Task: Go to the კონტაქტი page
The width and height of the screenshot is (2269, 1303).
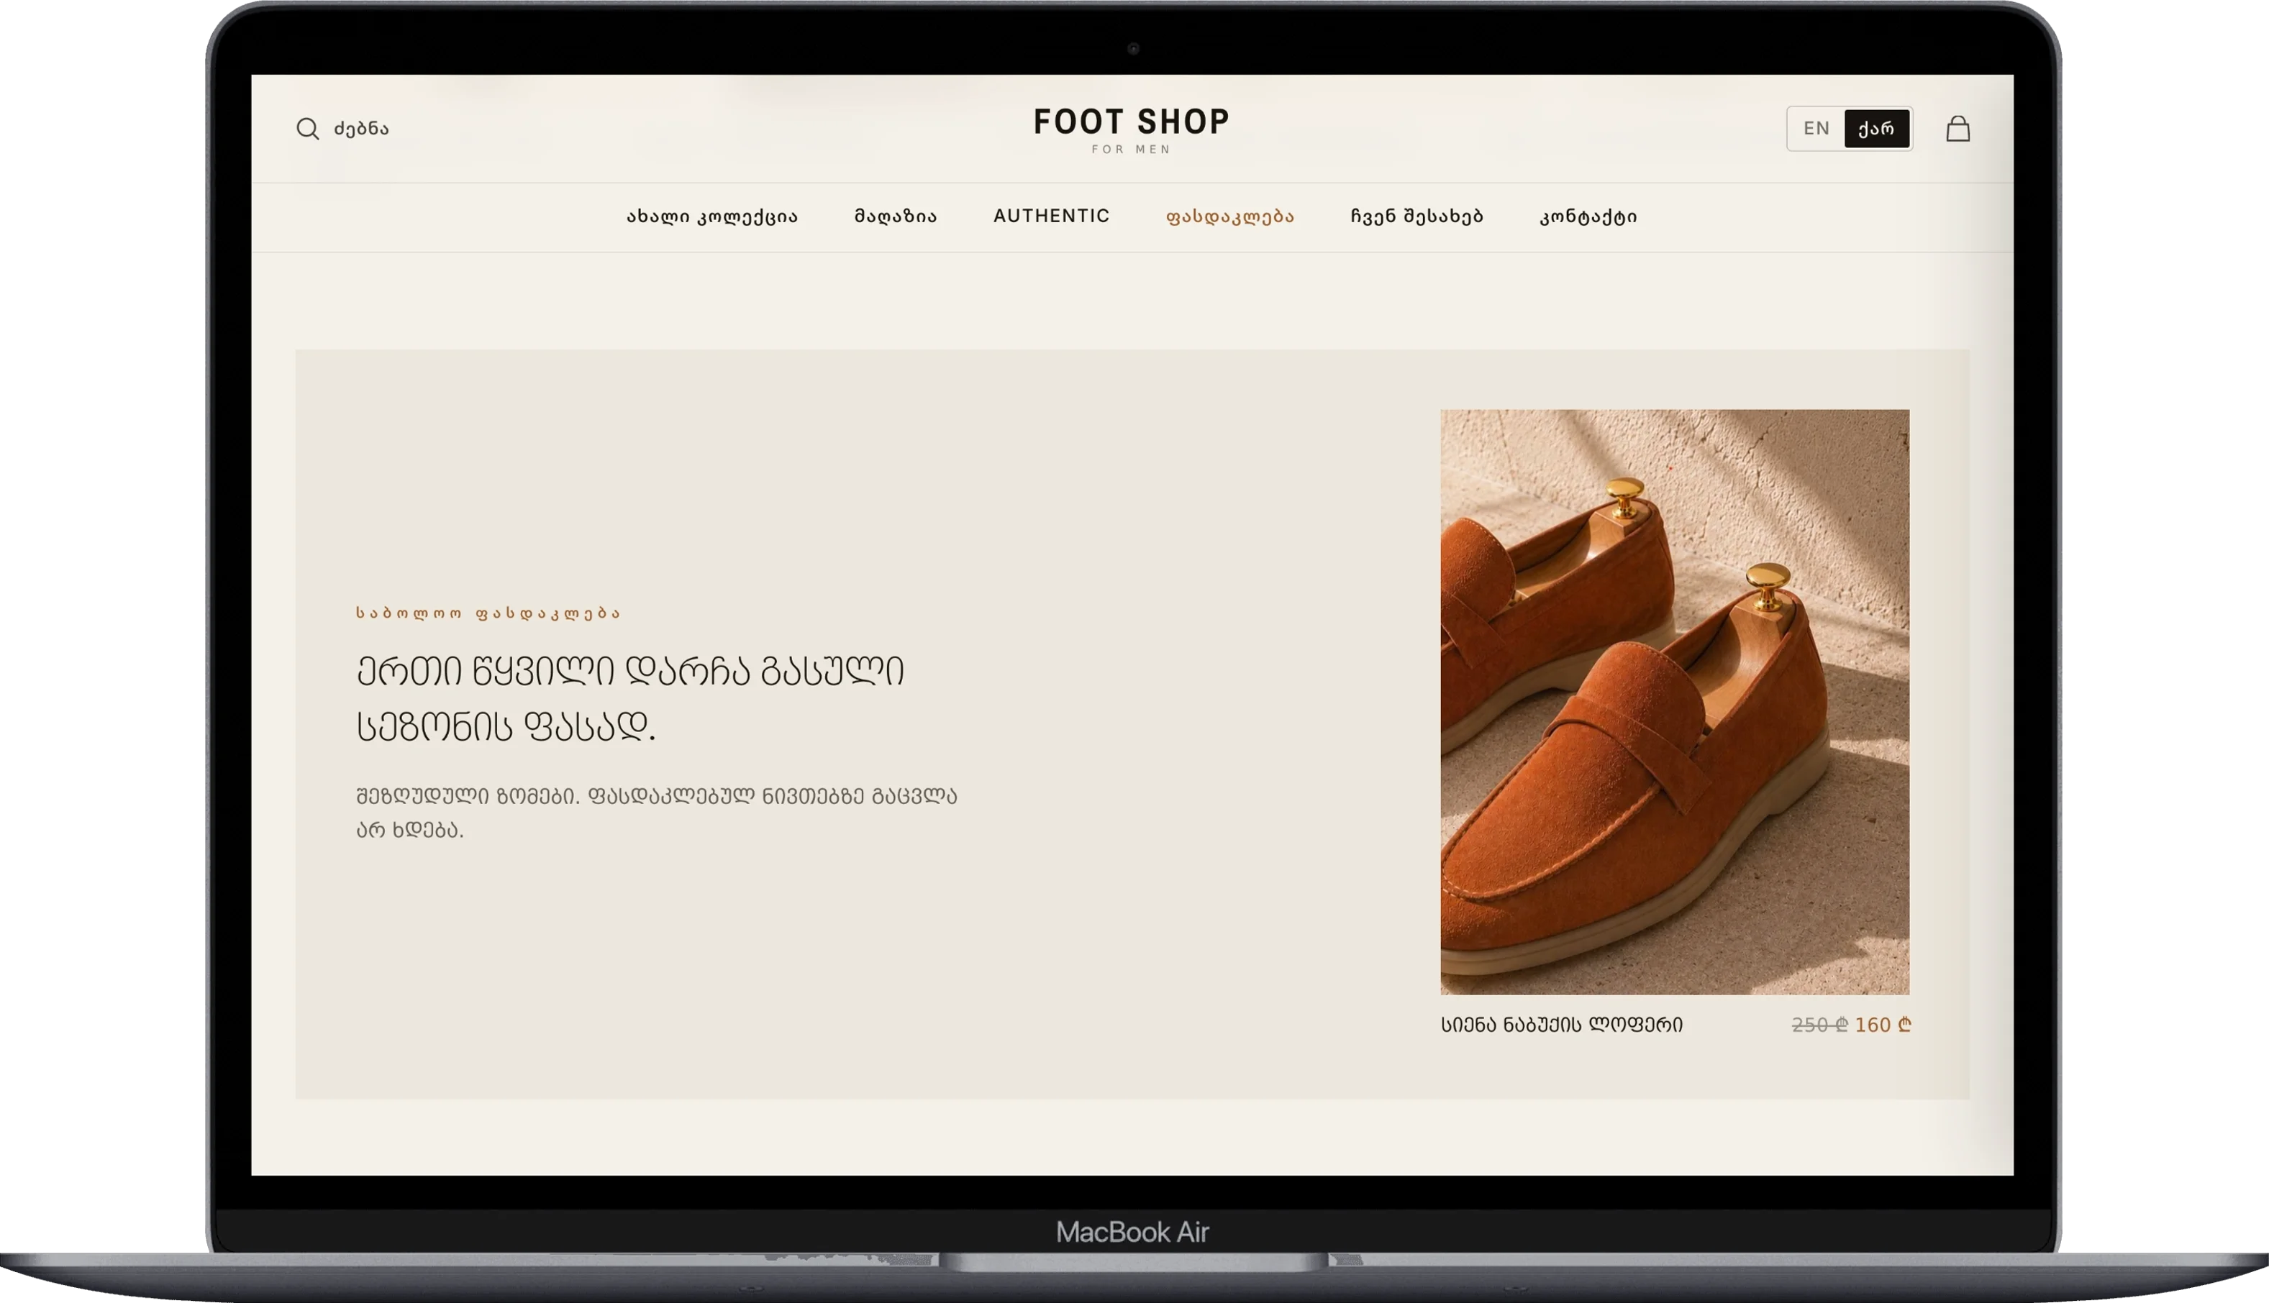Action: pyautogui.click(x=1588, y=216)
